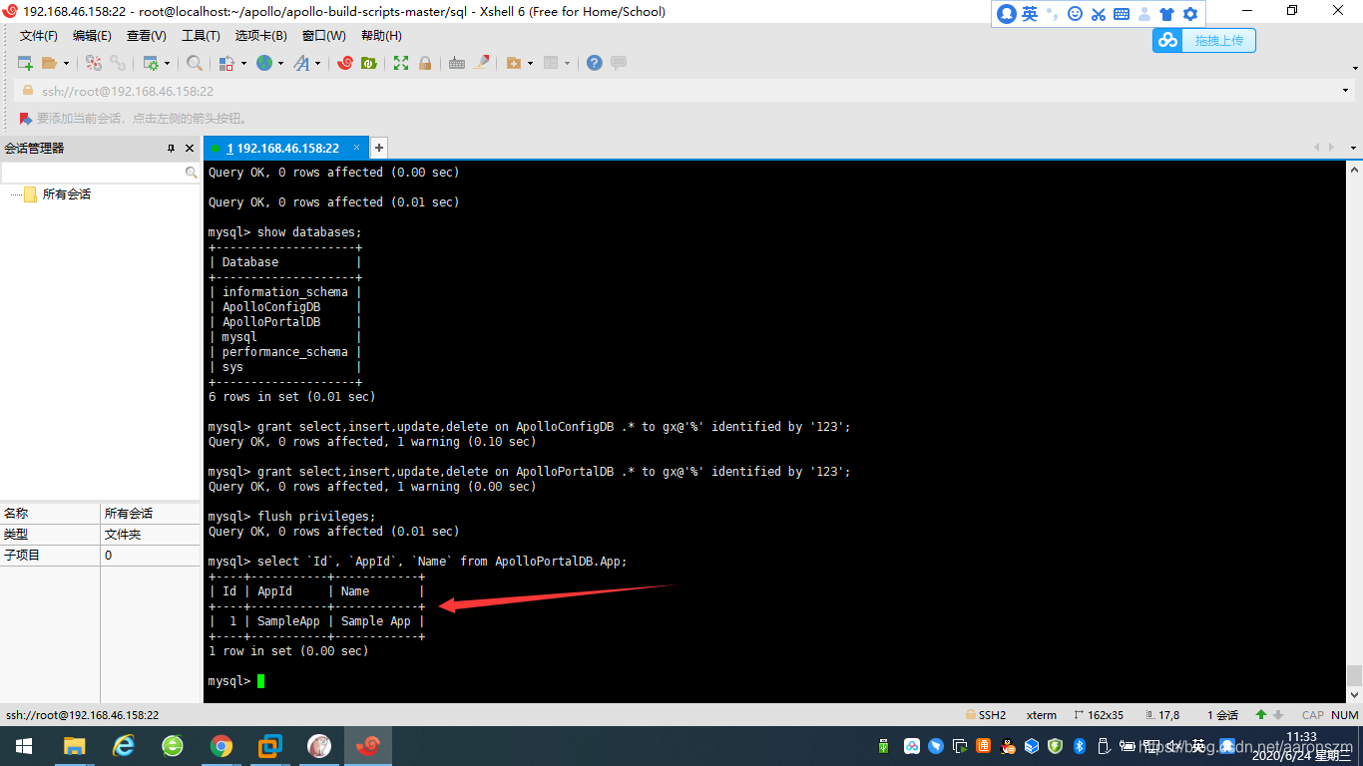
Task: Click the Reconnect chain icon
Action: (x=118, y=63)
